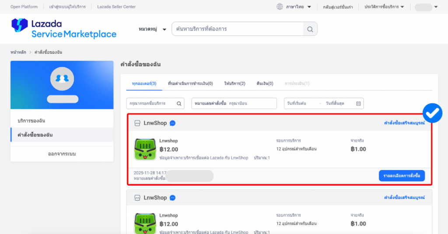Viewport: 448px width, 234px height.
Task: Click the globe language icon
Action: [x=280, y=7]
